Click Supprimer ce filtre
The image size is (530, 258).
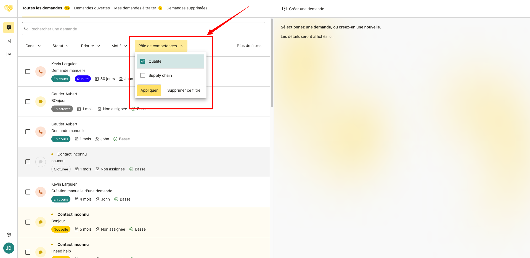click(x=184, y=90)
